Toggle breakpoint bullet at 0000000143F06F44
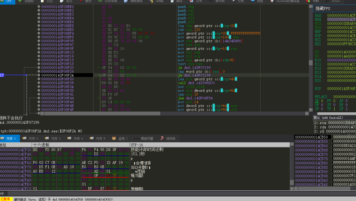 [39, 98]
